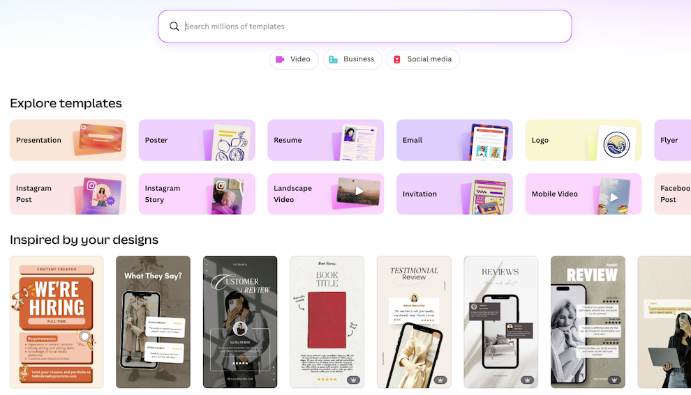The image size is (691, 395).
Task: Open the Presentation template category
Action: click(68, 140)
